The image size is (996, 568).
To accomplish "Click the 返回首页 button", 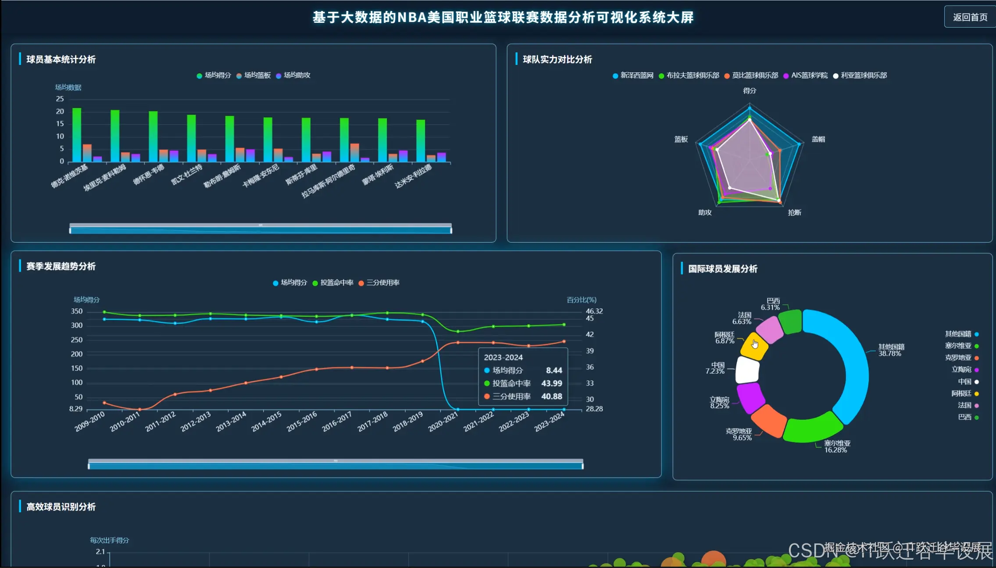I will (x=970, y=17).
